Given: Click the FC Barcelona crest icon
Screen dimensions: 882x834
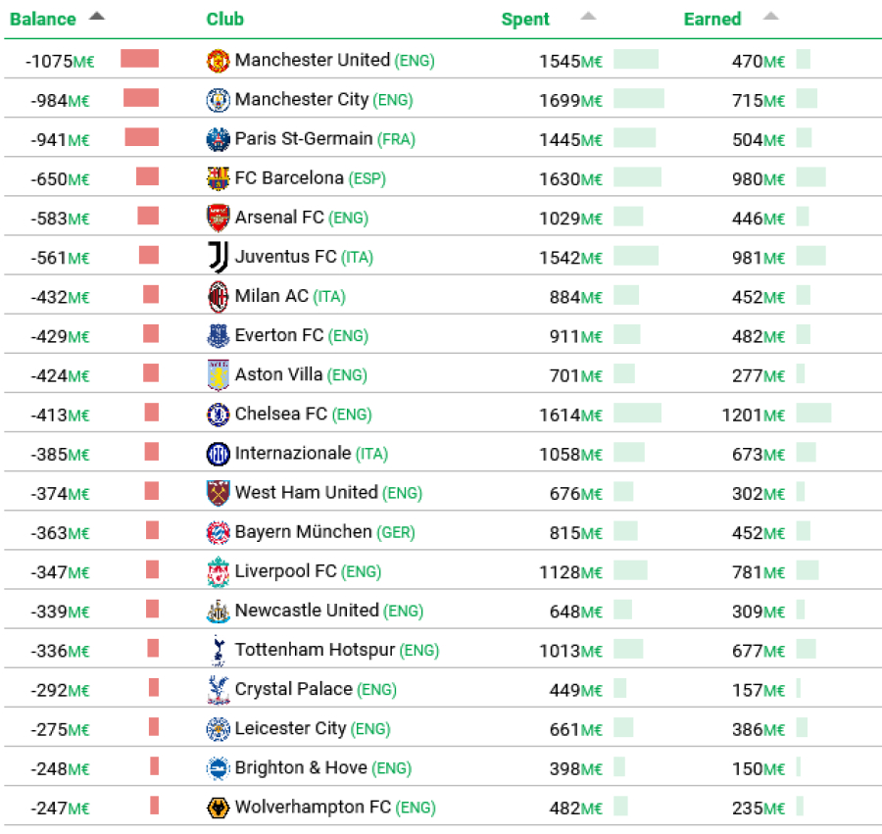Looking at the screenshot, I should pos(218,178).
